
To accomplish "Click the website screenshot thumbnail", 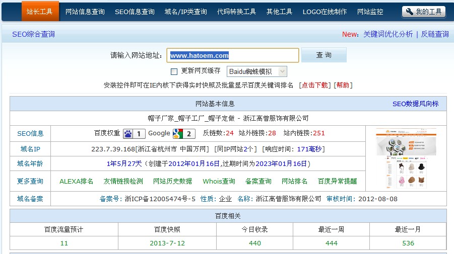I will (406, 158).
